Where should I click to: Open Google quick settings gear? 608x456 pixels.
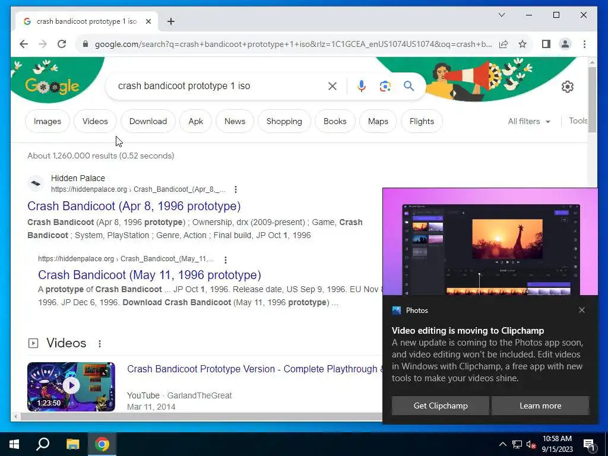[567, 87]
